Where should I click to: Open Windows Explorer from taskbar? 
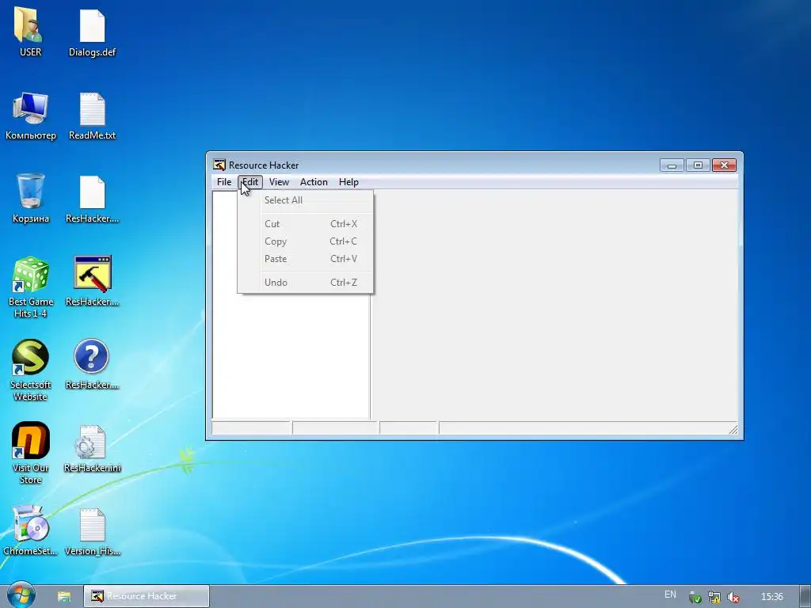tap(63, 596)
